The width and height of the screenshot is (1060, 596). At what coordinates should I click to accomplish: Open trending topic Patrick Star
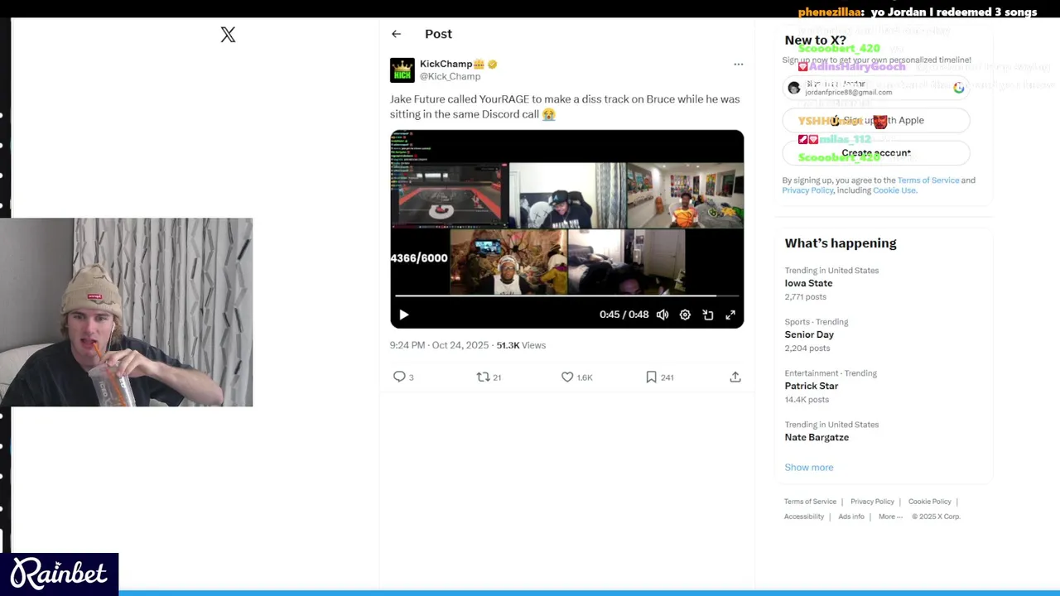(812, 386)
